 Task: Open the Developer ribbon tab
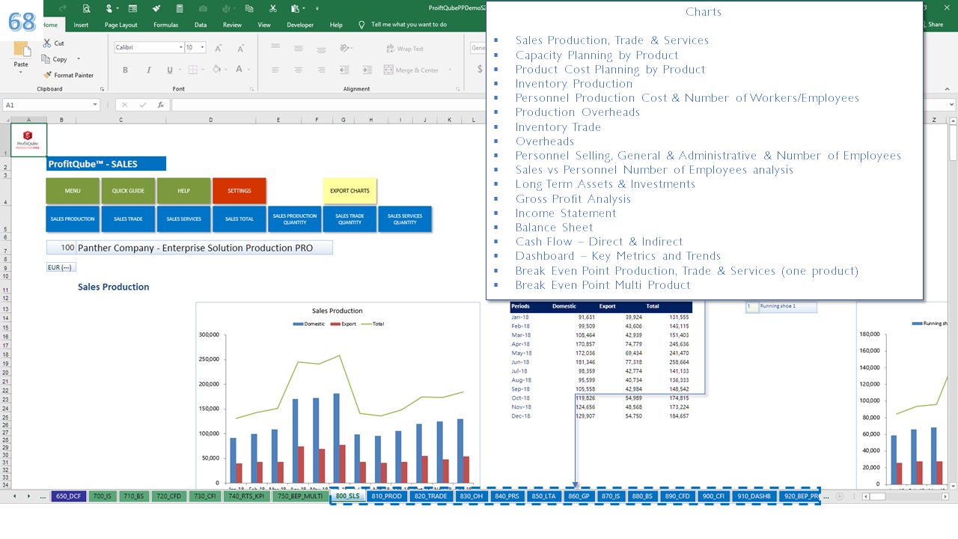click(x=300, y=25)
